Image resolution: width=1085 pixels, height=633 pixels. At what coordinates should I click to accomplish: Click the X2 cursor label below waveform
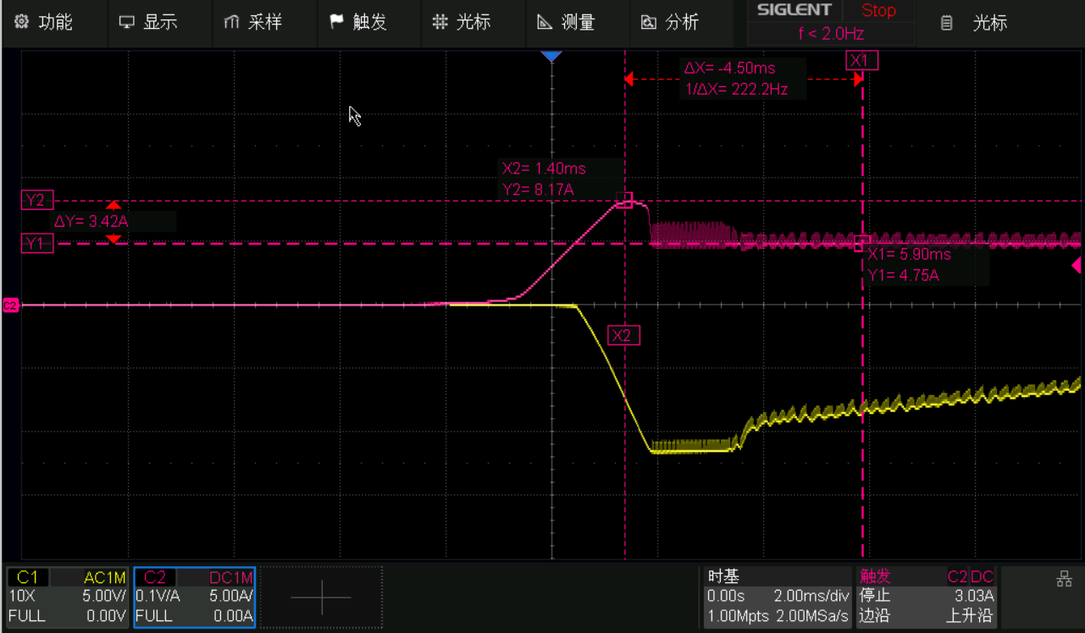(x=622, y=336)
